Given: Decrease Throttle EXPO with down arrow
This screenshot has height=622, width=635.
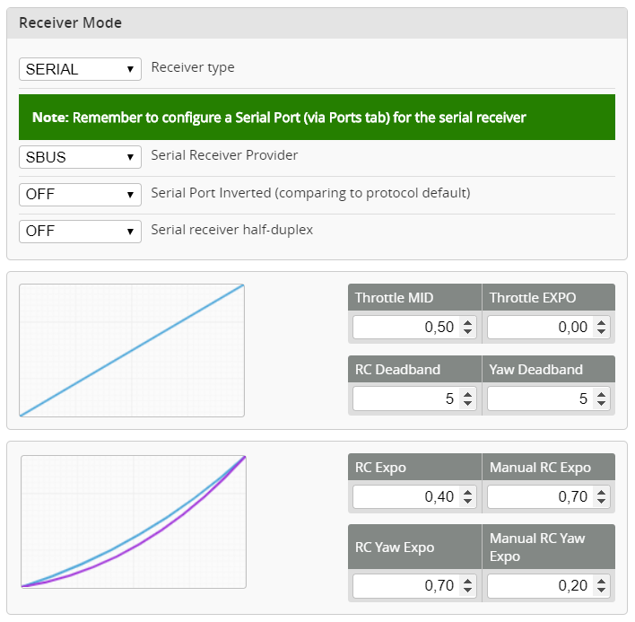Looking at the screenshot, I should click(601, 332).
